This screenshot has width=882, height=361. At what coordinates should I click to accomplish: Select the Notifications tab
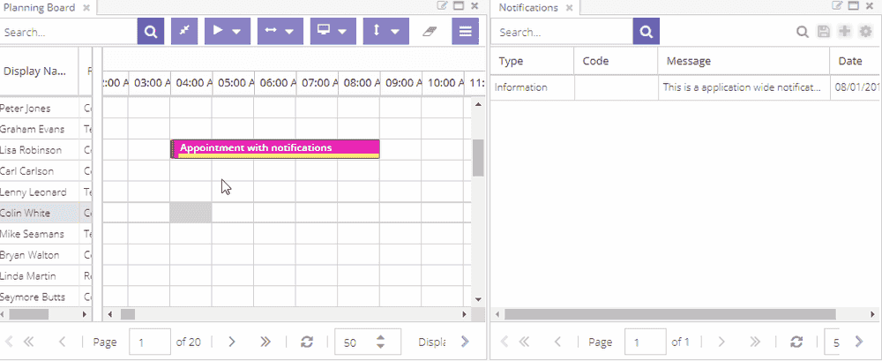pos(528,8)
